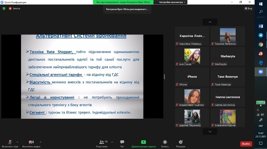The width and height of the screenshot is (267, 149).
Task: Open Windows Start button in taskbar
Action: pos(261,4)
